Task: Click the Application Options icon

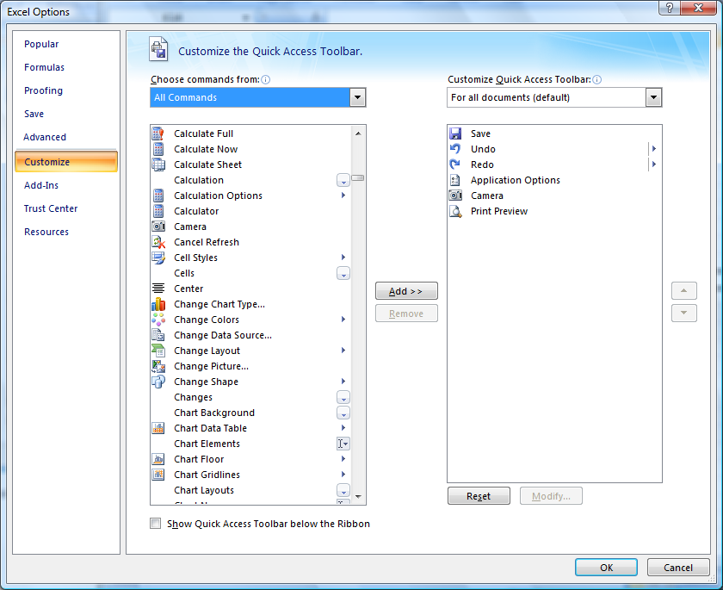Action: point(455,180)
